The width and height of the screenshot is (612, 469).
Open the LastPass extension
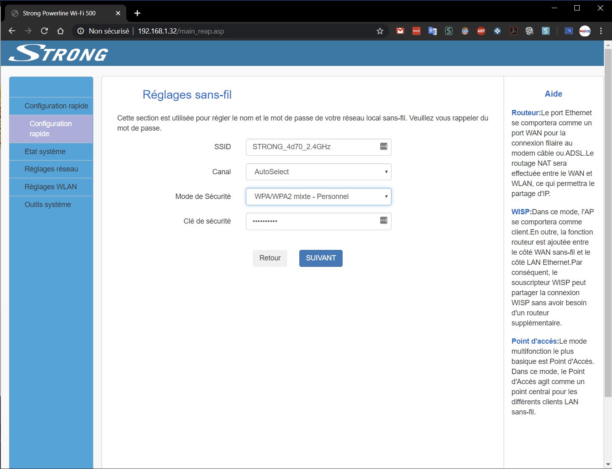point(416,31)
